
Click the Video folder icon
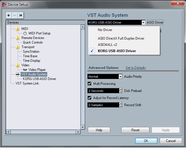pos(17,65)
